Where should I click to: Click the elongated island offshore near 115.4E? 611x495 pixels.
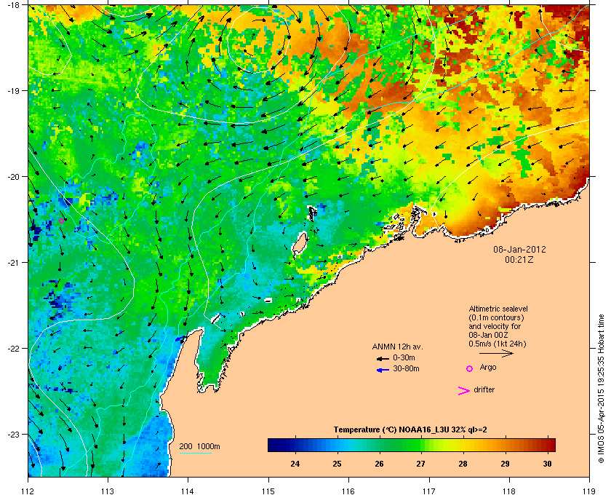[299, 245]
